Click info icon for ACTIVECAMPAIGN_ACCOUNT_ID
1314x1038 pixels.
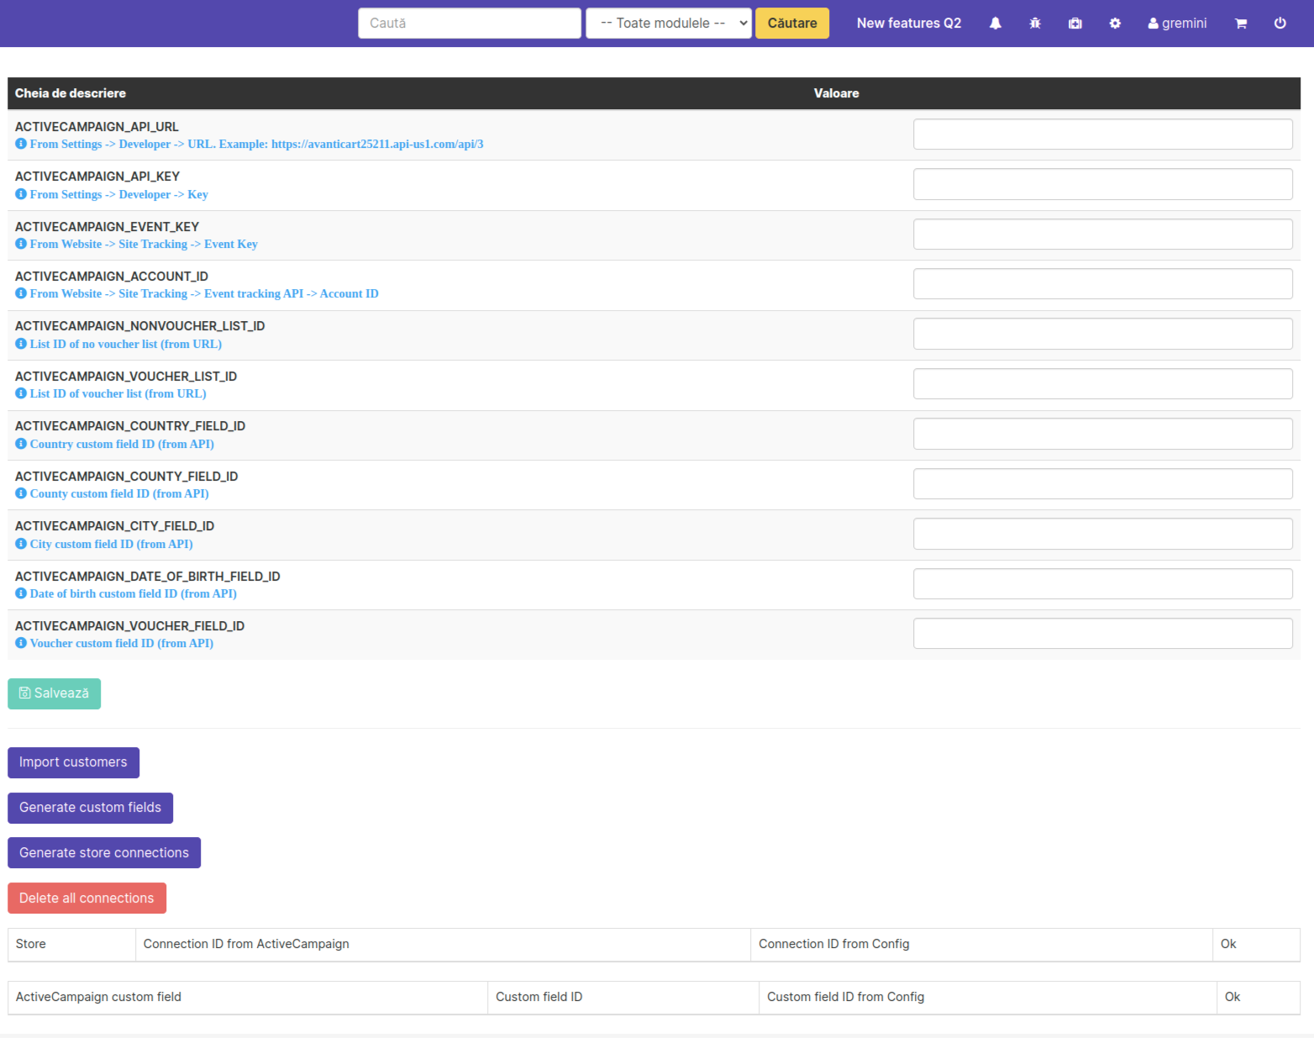click(21, 293)
